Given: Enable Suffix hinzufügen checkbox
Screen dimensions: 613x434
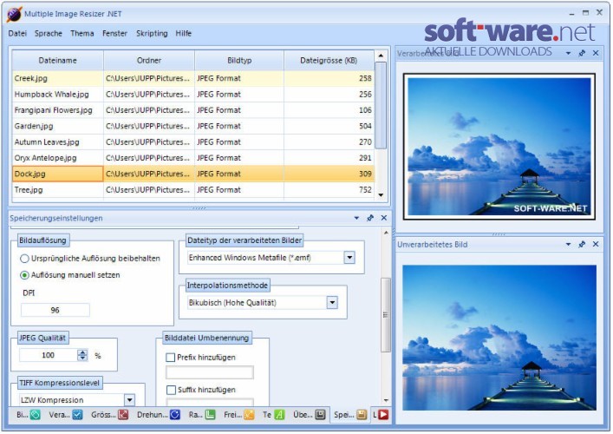Looking at the screenshot, I should 171,390.
